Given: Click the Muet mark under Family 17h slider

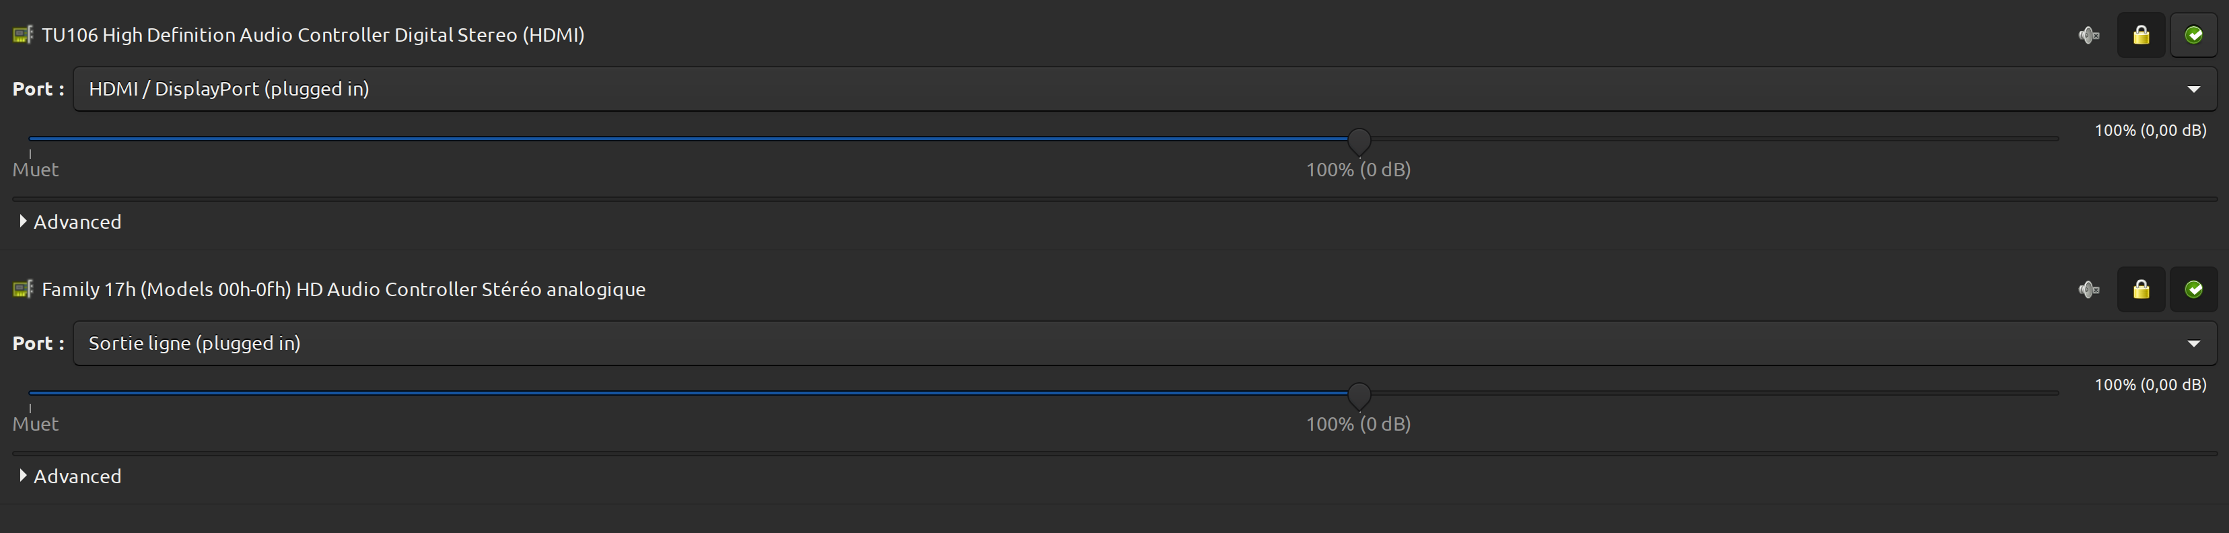Looking at the screenshot, I should [x=36, y=424].
